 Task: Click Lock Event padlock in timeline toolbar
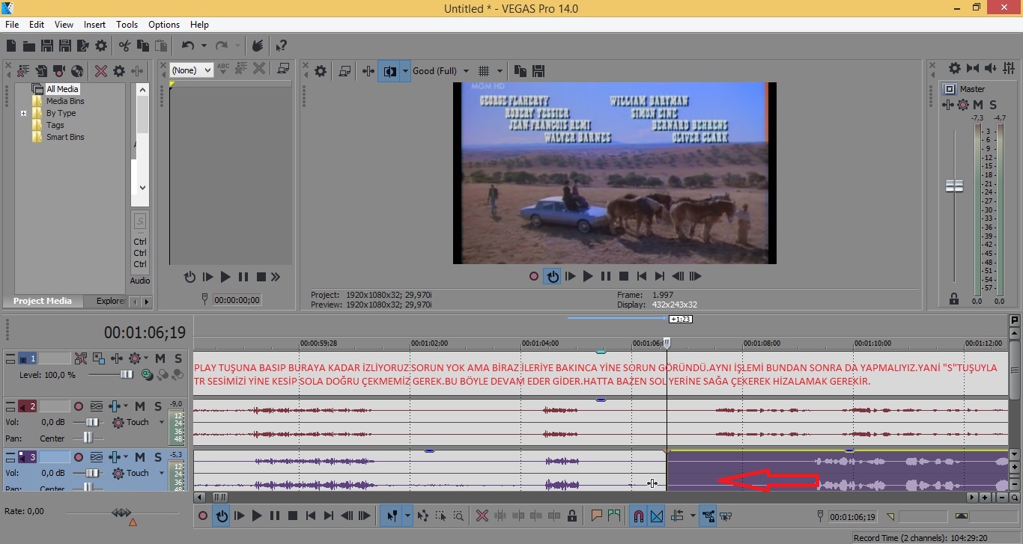click(x=572, y=516)
